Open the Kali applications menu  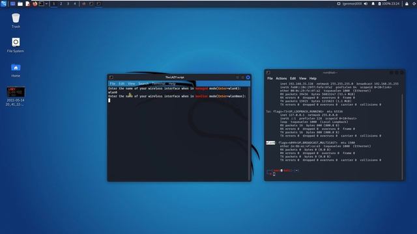pos(3,4)
